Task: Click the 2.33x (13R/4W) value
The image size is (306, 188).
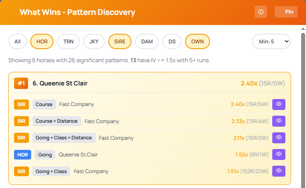Action: pos(250,121)
